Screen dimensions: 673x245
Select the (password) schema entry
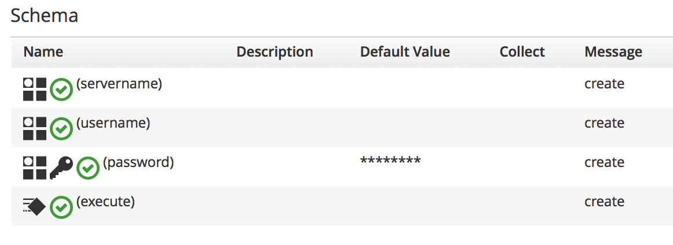coord(138,162)
